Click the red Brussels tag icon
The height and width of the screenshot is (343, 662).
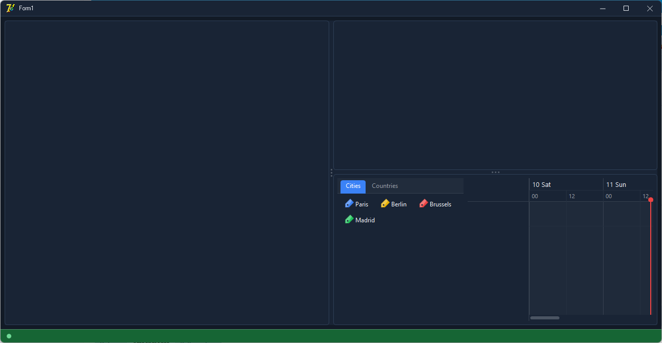[424, 204]
